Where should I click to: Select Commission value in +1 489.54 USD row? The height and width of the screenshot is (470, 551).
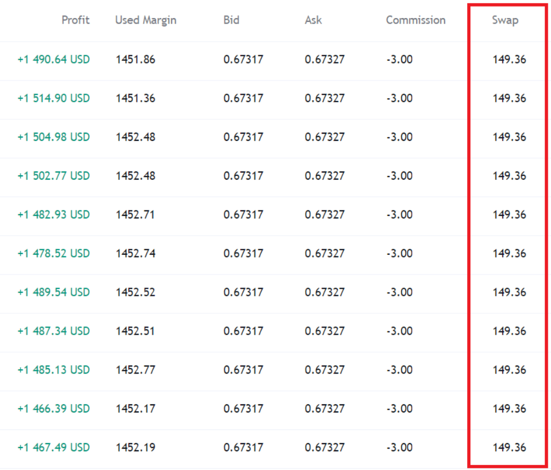399,293
